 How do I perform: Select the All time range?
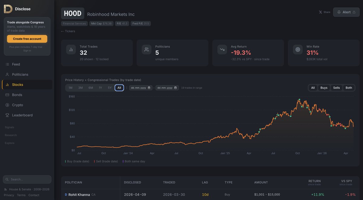(x=119, y=88)
